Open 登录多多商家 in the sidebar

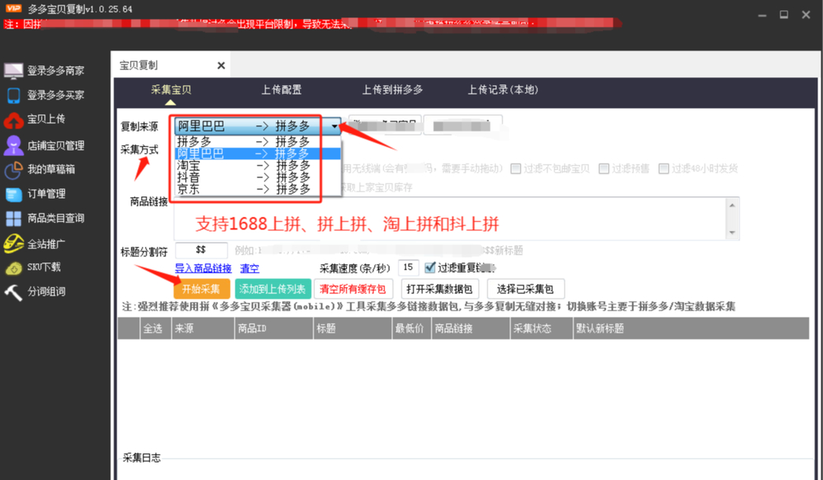click(44, 70)
